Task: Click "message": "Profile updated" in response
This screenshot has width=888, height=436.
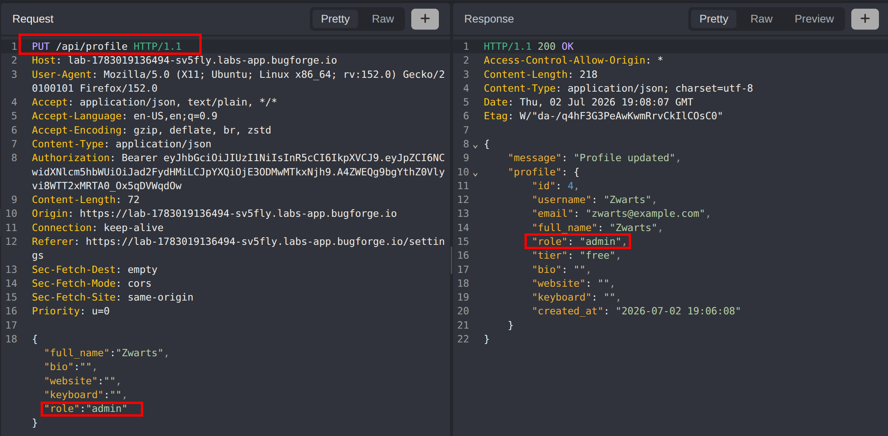Action: click(594, 158)
